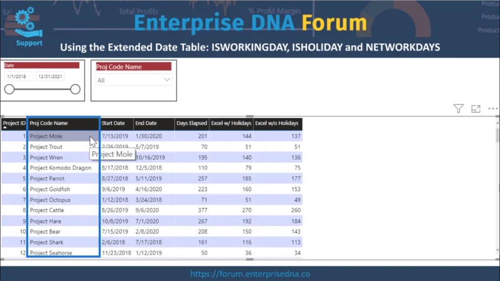Viewport: 500px width, 281px height.
Task: Click end date 12/5/2018
Action: pos(149,168)
